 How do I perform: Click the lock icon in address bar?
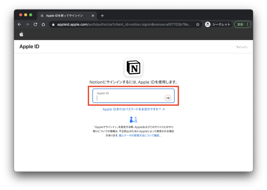53,24
